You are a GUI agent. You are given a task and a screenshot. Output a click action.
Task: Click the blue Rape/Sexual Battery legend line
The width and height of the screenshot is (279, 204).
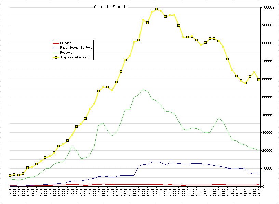tap(56, 48)
